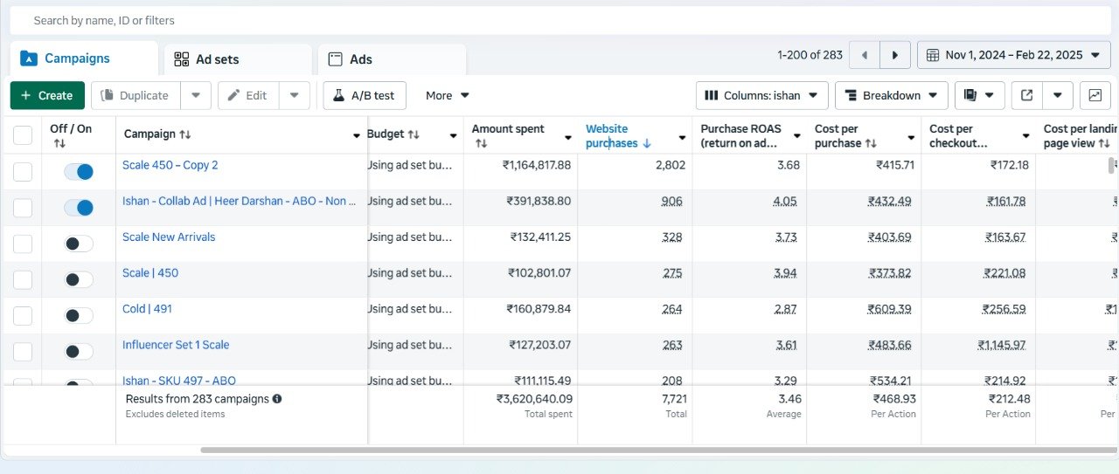Viewport: 1119px width, 474px height.
Task: Click the info icon beside Results from 283 campaigns
Action: (x=277, y=399)
